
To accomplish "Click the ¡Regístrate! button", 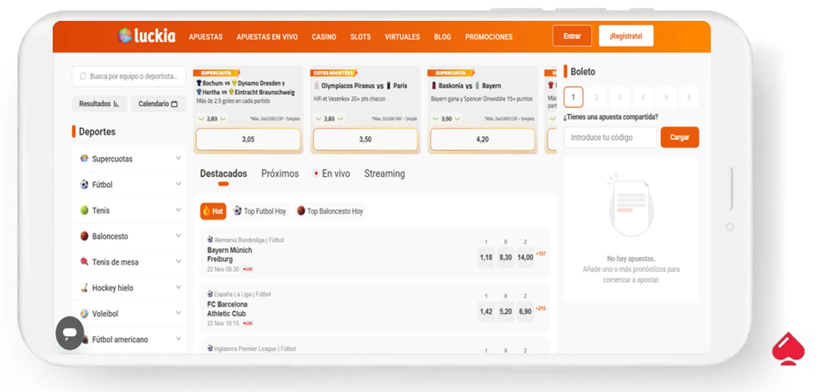I will click(x=626, y=36).
